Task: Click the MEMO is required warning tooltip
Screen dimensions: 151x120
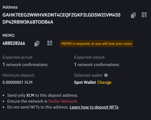Action: point(97,44)
